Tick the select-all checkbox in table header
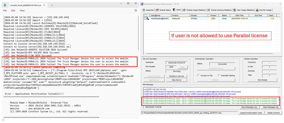The height and width of the screenshot is (123, 284). coord(146,15)
